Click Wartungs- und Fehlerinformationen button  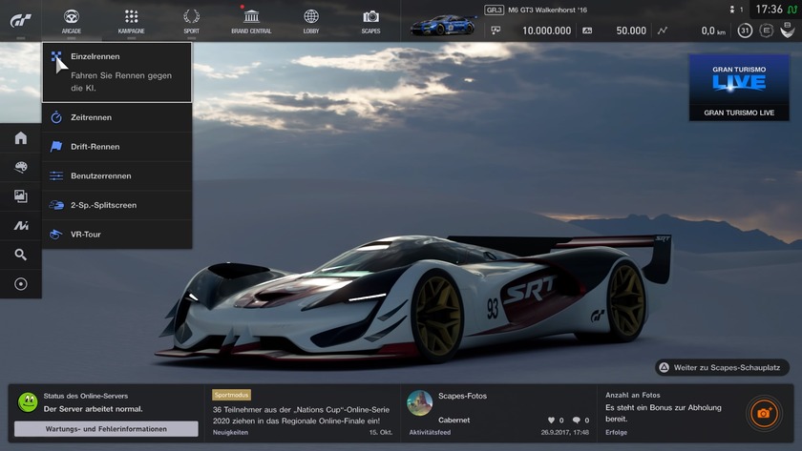(106, 429)
